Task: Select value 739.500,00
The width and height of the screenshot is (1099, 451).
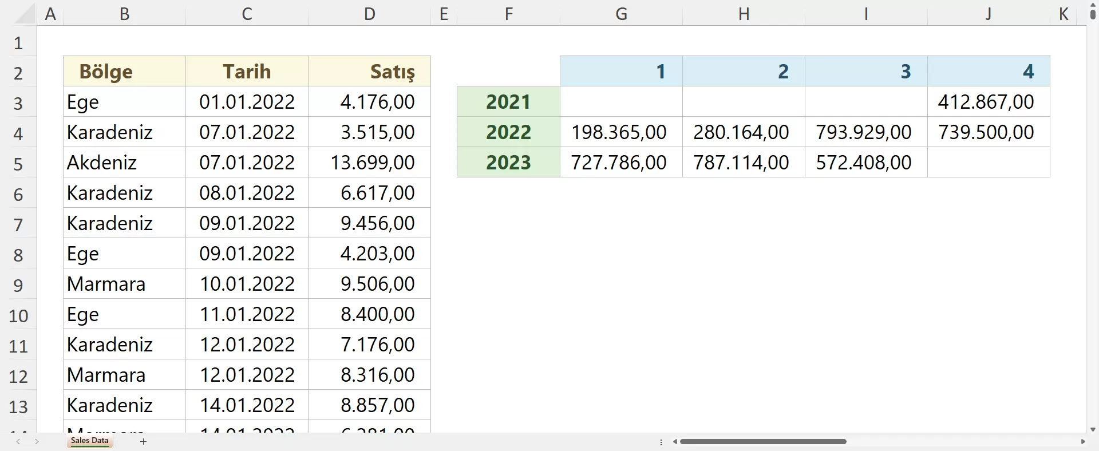Action: tap(989, 132)
